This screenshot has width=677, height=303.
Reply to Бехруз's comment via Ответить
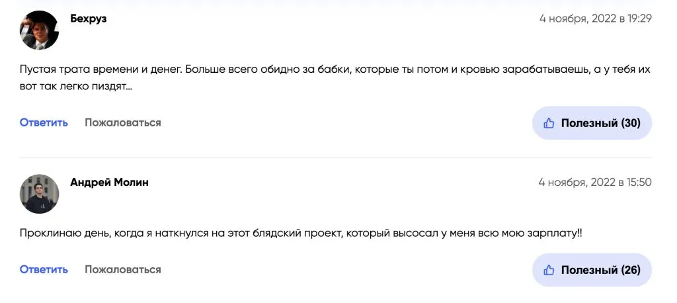[44, 123]
